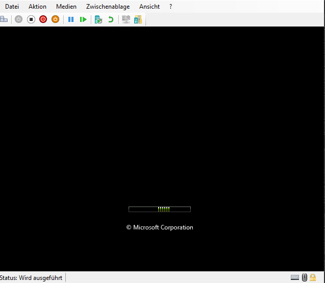Open the Zwischenablage menu
The image size is (325, 283).
click(x=108, y=7)
